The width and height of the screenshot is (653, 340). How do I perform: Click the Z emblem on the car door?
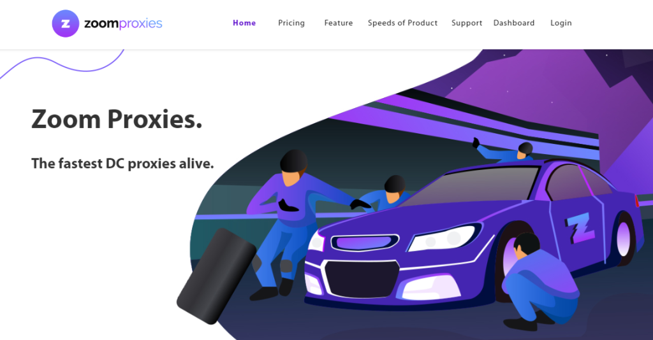(579, 228)
